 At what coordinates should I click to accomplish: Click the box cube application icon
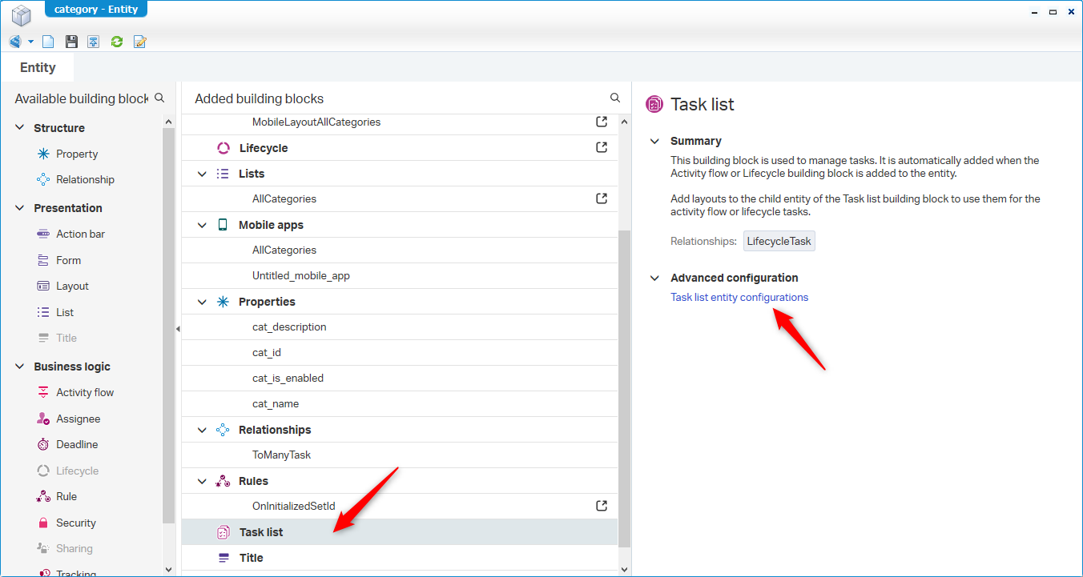(22, 15)
